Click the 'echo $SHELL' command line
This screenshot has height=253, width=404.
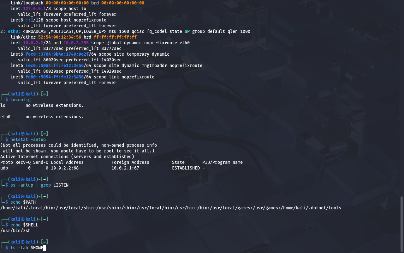click(24, 225)
